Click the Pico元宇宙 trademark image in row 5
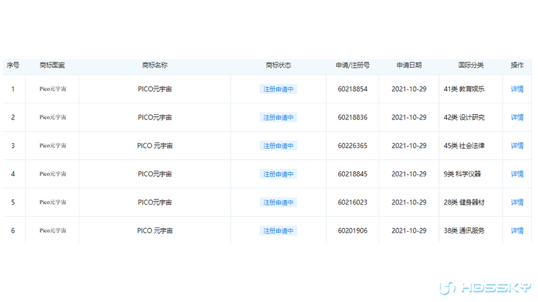 click(52, 203)
